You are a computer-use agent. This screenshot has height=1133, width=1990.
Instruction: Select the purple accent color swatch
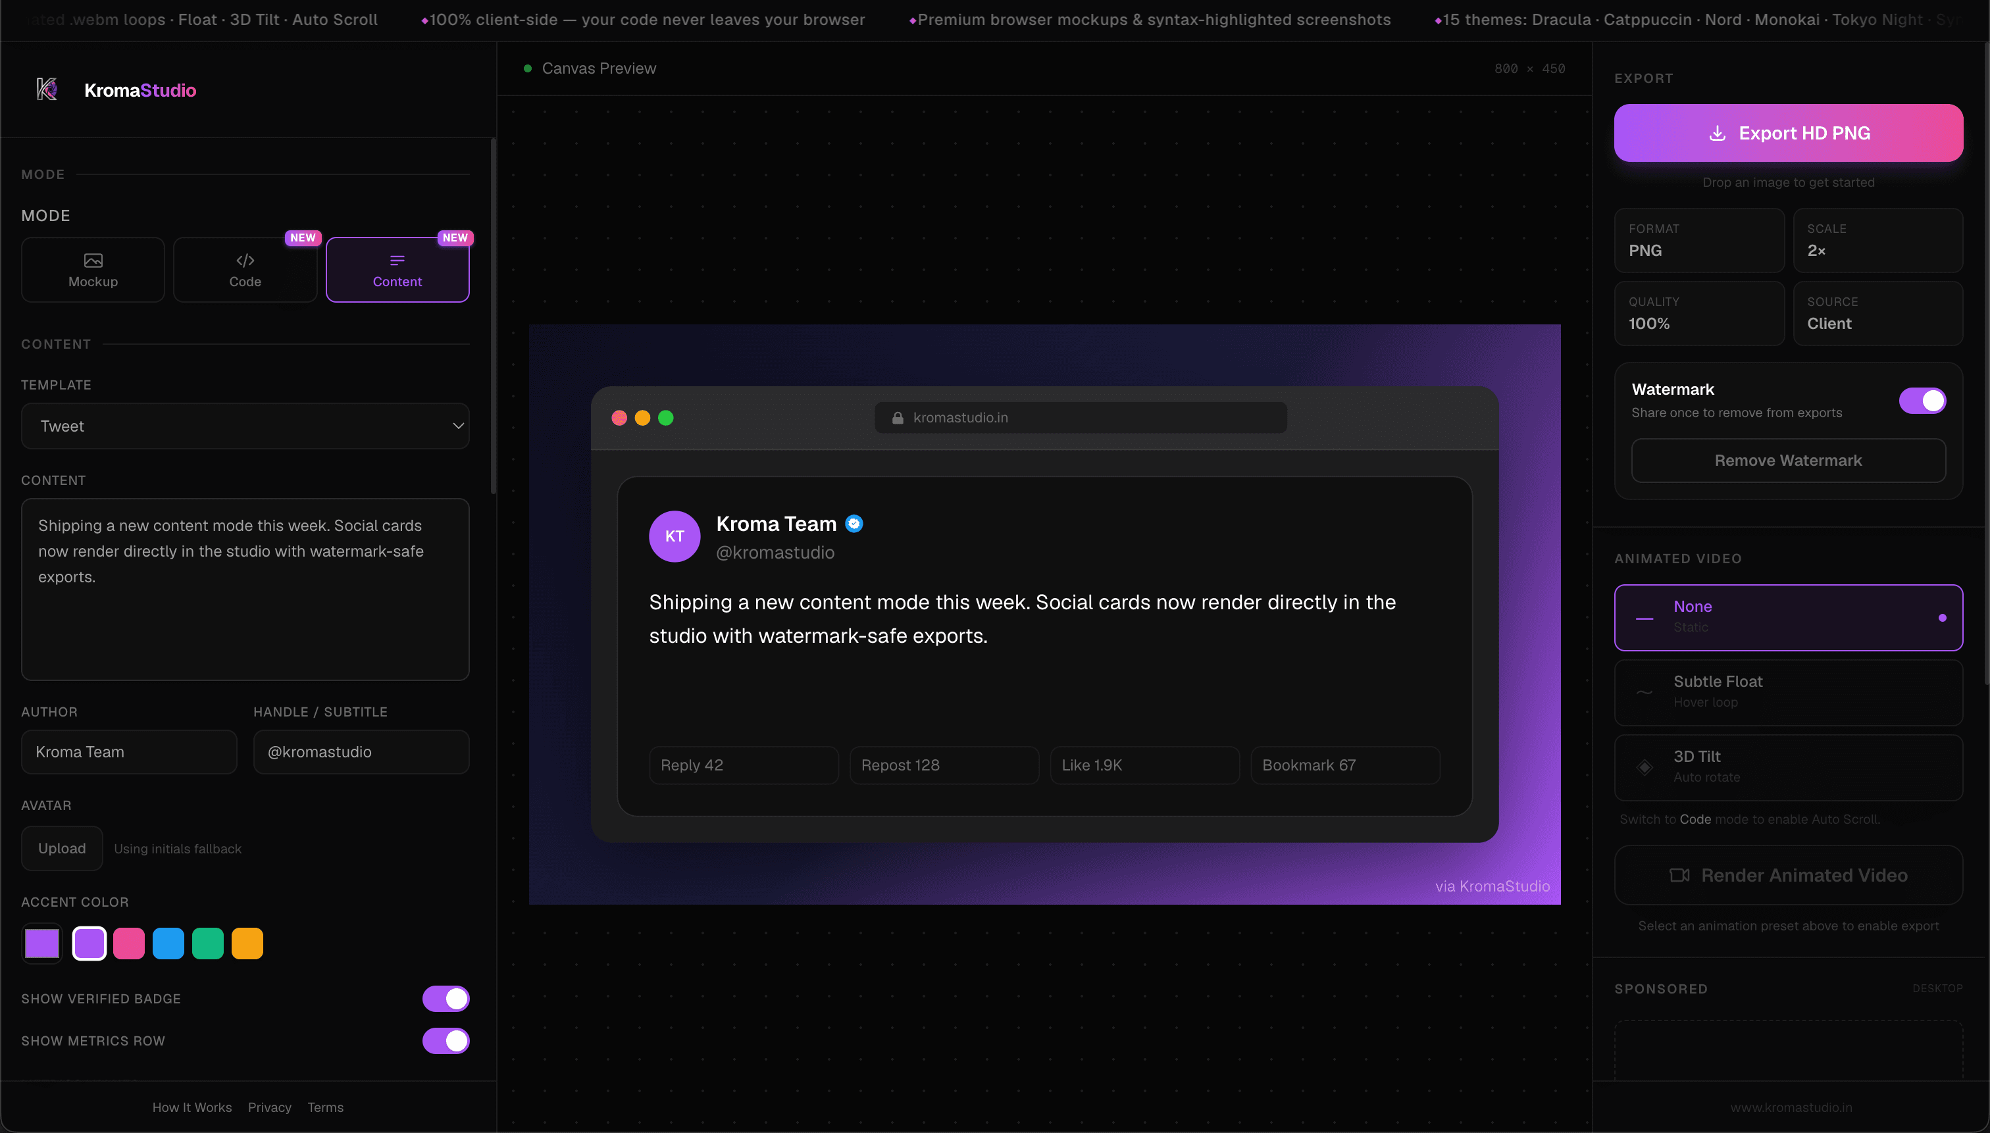coord(89,944)
